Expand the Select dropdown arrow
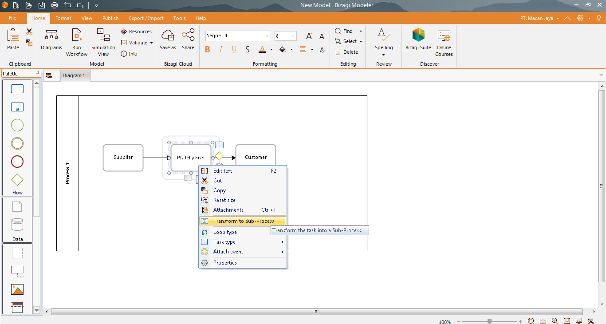Viewport: 606px width, 324px height. tap(361, 42)
